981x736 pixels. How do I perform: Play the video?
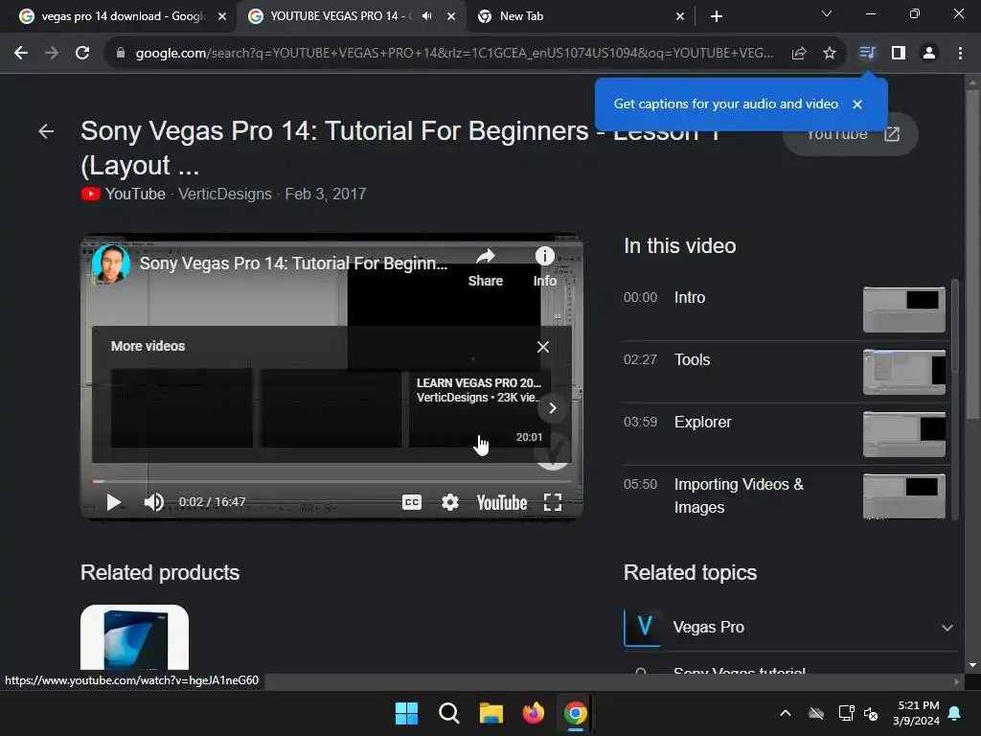113,502
